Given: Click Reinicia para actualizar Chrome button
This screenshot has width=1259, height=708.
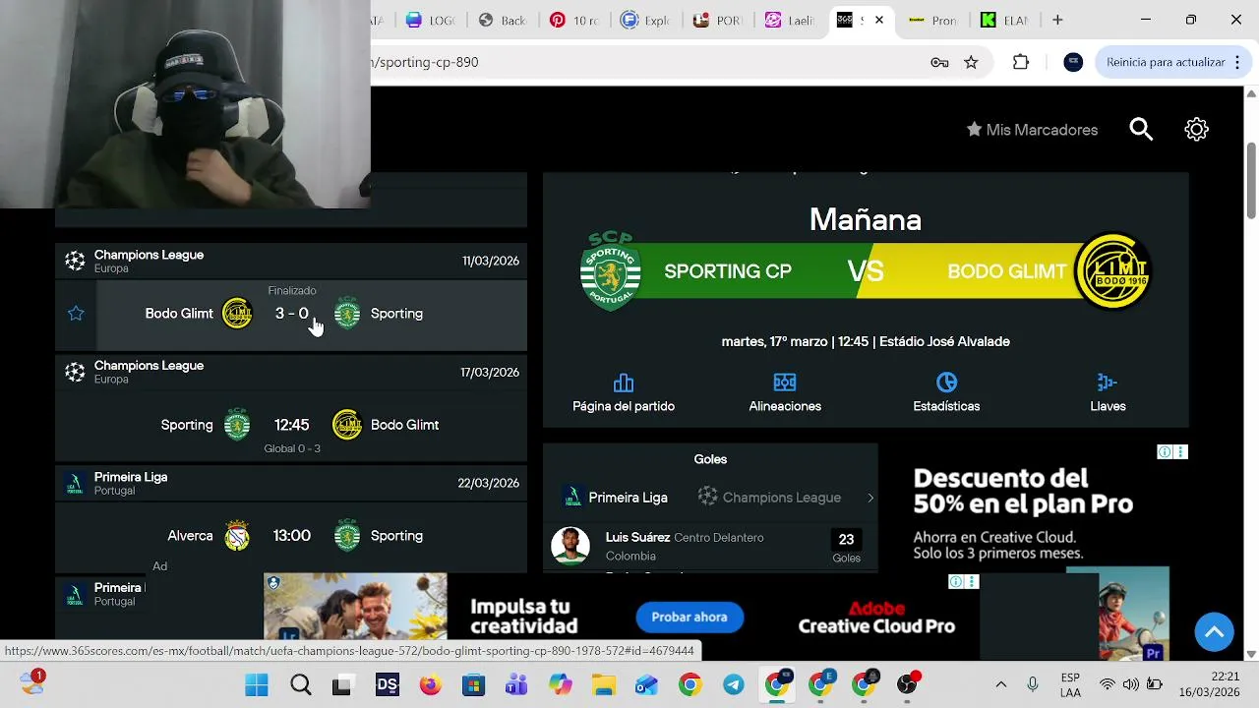Looking at the screenshot, I should 1166,62.
